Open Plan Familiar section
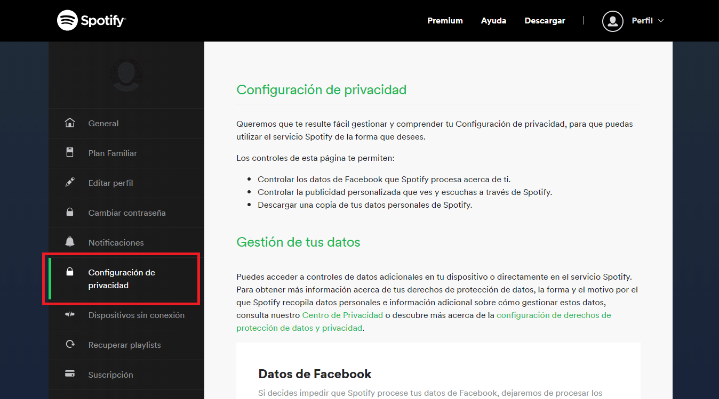The width and height of the screenshot is (719, 399). (x=113, y=153)
